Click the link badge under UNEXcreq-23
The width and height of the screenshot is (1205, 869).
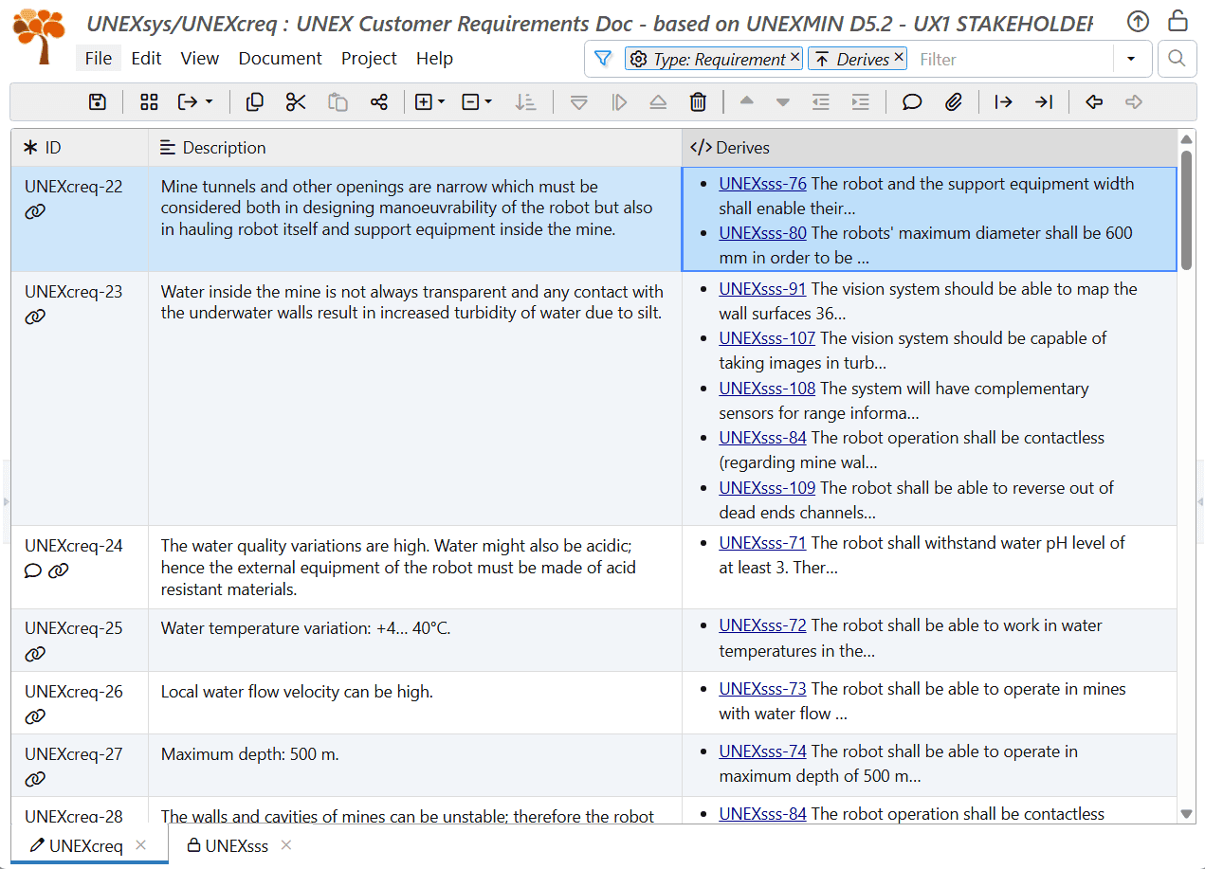tap(35, 316)
